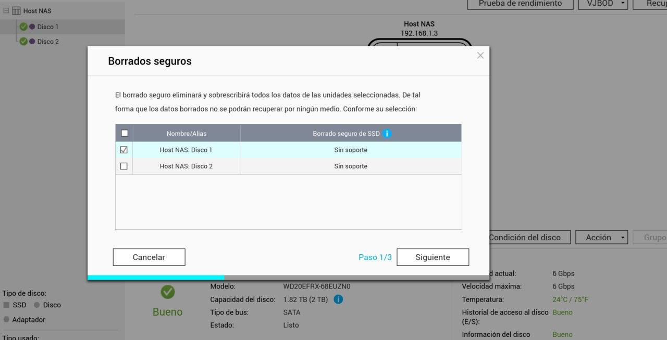
Task: Close the Borrados seguros dialog with X
Action: tap(480, 56)
